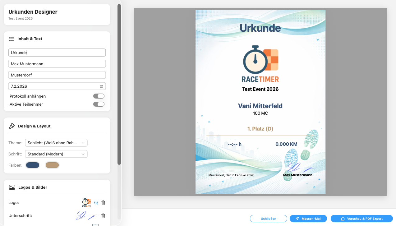
Task: Click Schließen button
Action: tap(269, 219)
